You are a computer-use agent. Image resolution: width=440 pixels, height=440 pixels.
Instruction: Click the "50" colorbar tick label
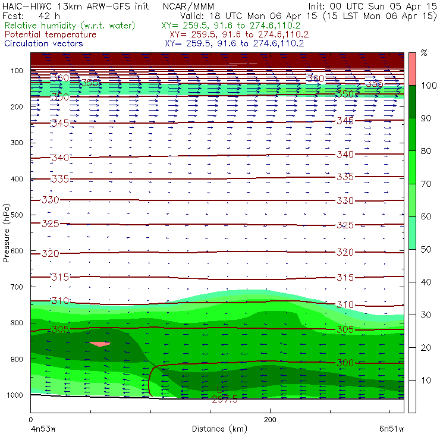click(x=426, y=250)
